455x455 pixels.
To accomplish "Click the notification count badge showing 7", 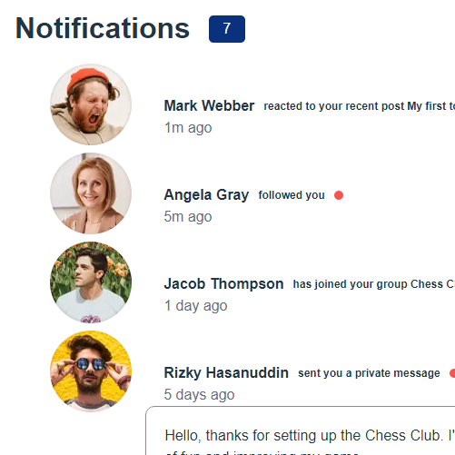I will click(x=227, y=29).
